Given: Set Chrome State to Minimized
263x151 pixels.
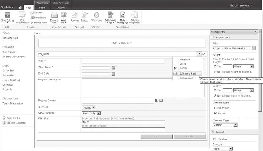Looking at the screenshot, I should pos(215,108).
